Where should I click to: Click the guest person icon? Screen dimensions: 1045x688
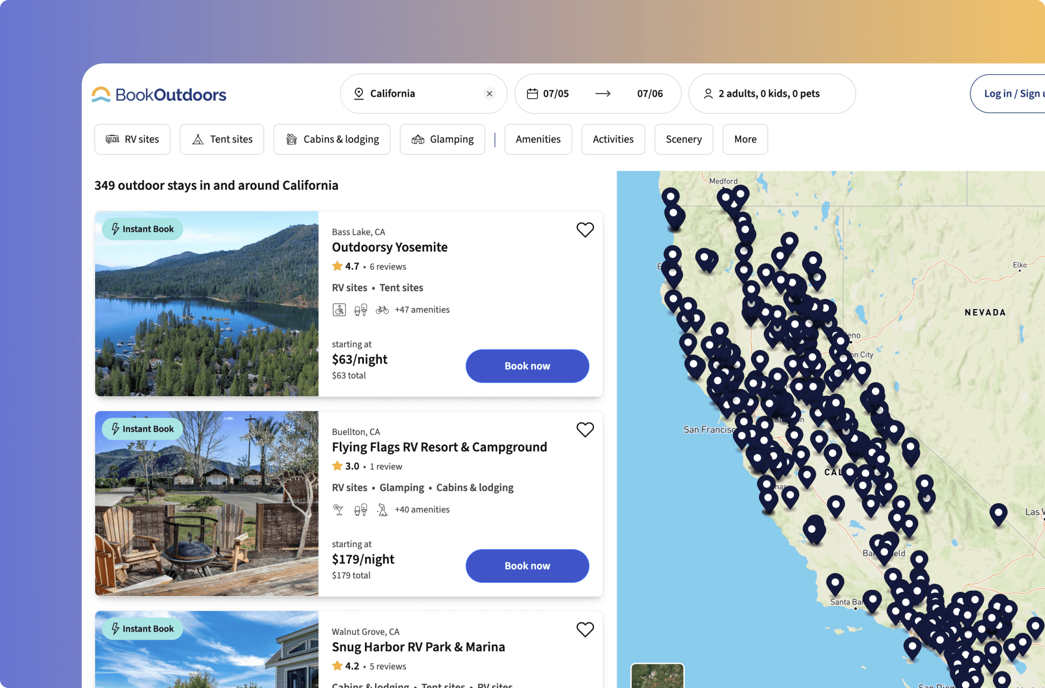tap(708, 94)
